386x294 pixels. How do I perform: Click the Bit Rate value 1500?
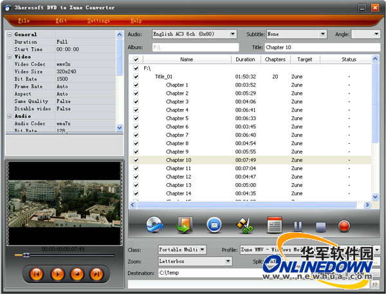(62, 79)
